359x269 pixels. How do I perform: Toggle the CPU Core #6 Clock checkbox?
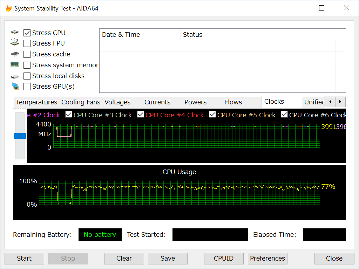(x=284, y=114)
